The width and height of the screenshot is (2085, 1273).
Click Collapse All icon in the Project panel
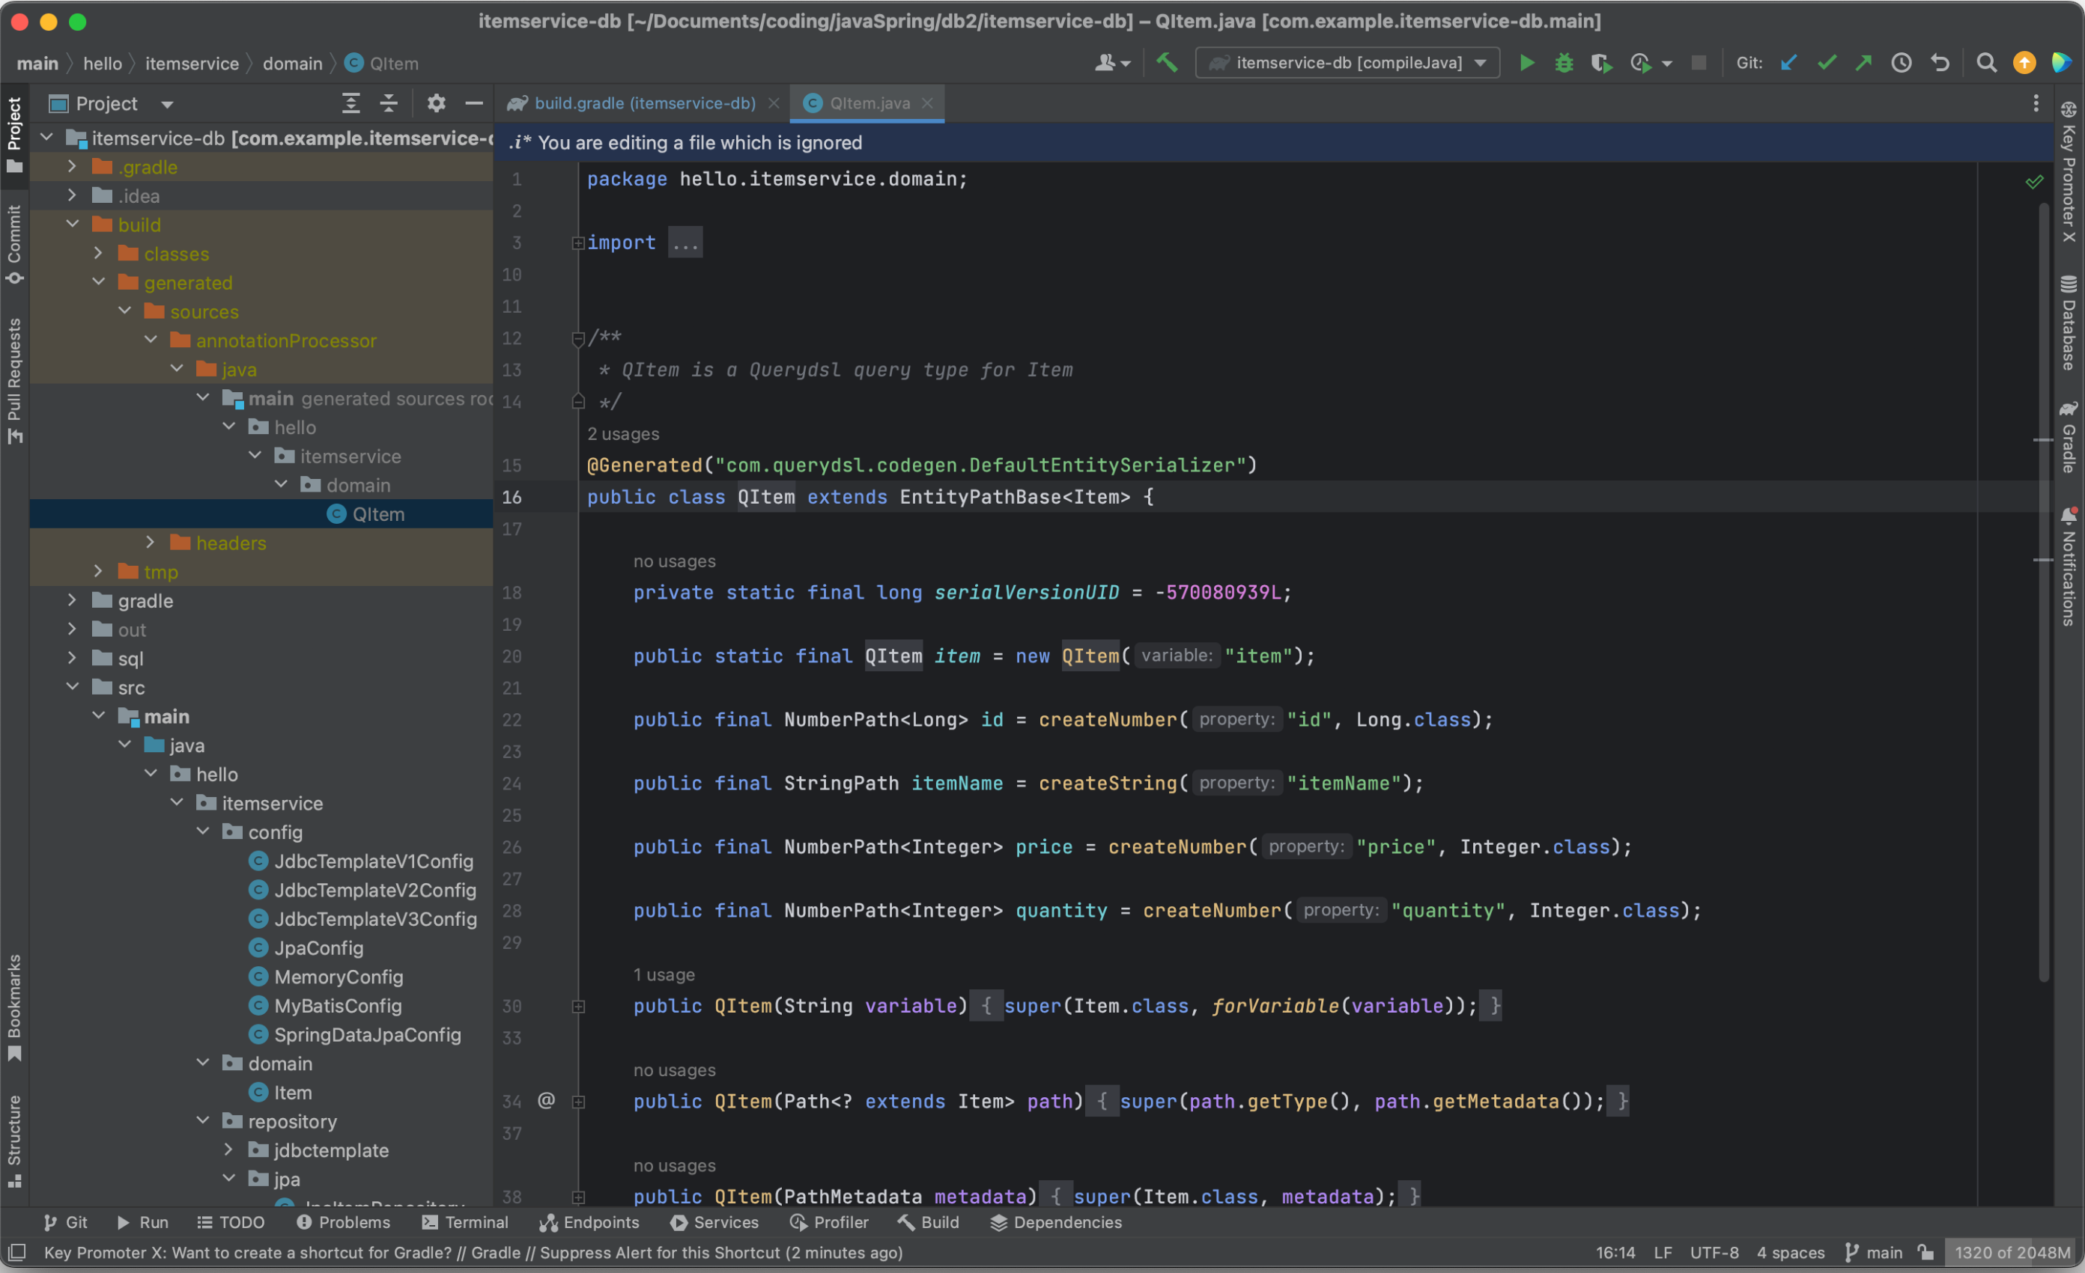point(389,103)
